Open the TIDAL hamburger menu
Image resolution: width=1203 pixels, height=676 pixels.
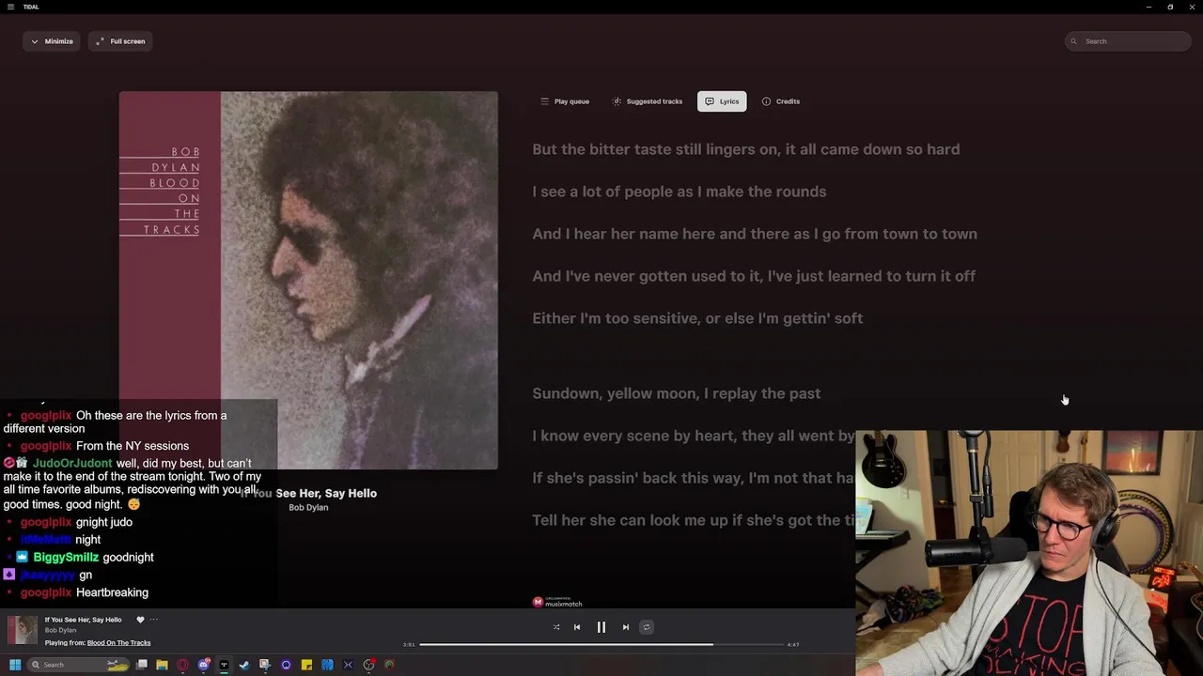10,7
